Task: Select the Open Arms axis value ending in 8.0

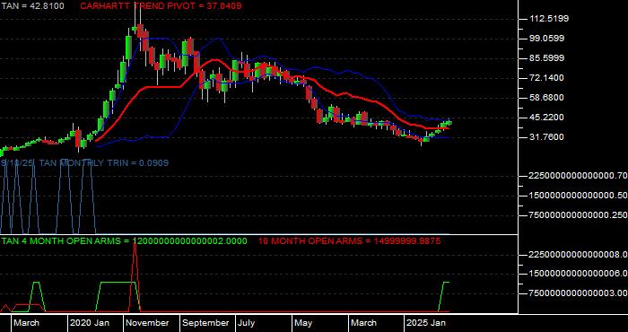Action: [x=578, y=254]
